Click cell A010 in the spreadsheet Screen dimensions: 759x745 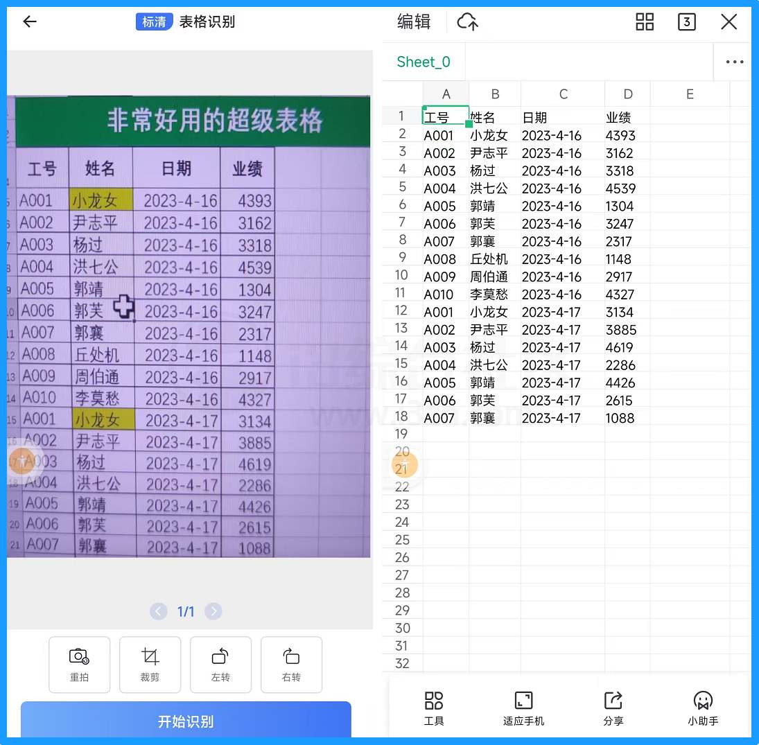446,295
